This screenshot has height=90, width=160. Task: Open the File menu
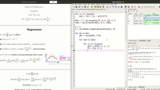73,4
